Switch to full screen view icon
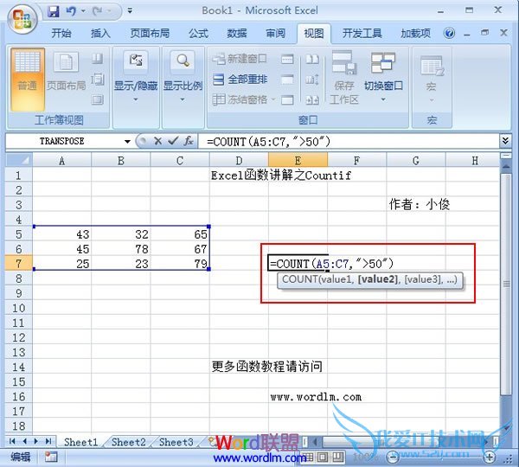 pyautogui.click(x=97, y=99)
